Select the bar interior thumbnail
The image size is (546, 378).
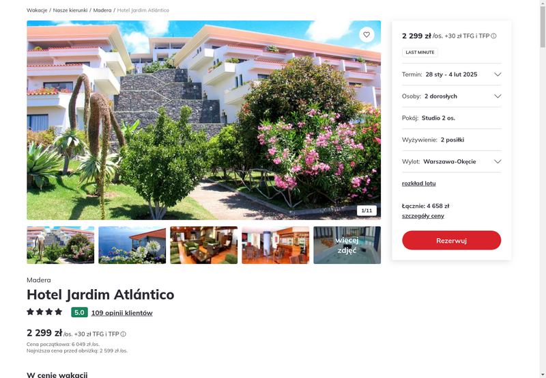click(276, 245)
